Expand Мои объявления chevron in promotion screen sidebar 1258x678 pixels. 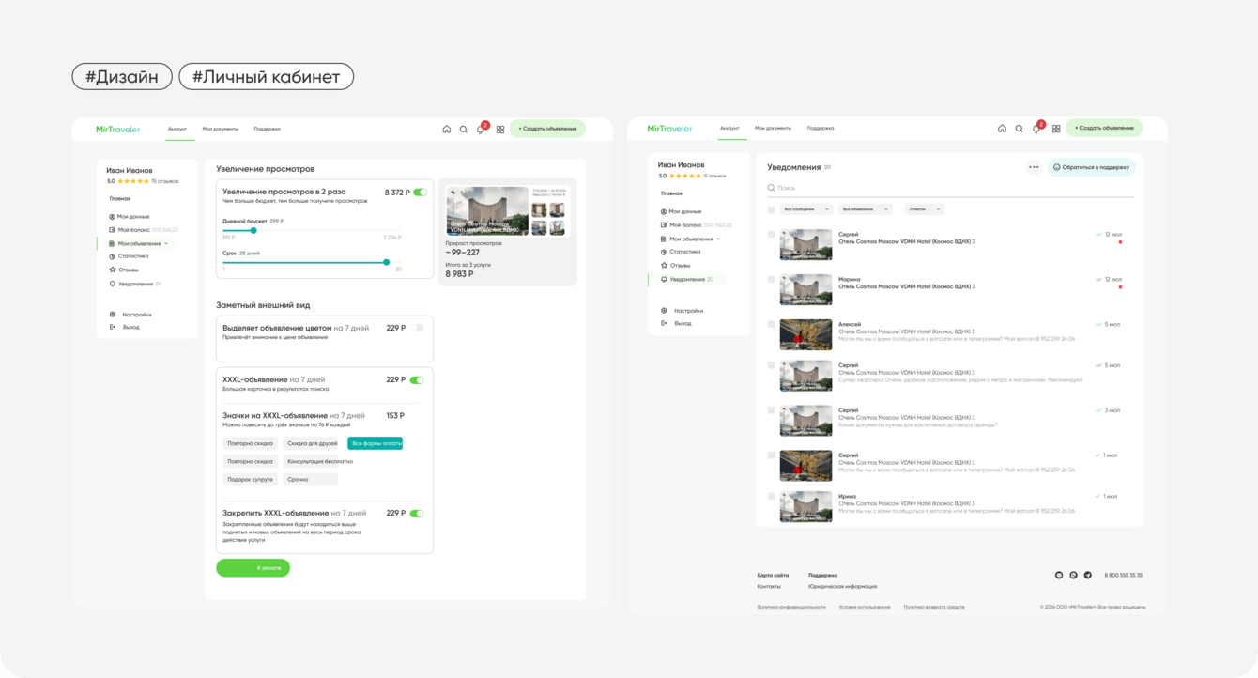(x=166, y=244)
